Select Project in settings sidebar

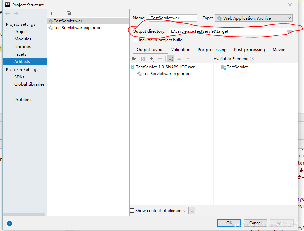[21, 32]
